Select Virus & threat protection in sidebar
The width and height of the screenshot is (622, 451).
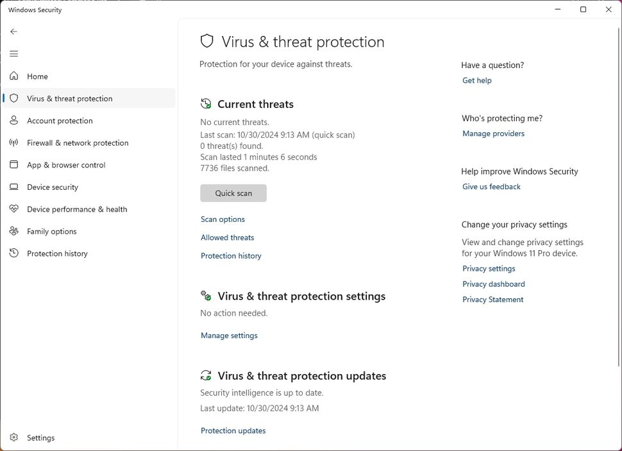(69, 98)
